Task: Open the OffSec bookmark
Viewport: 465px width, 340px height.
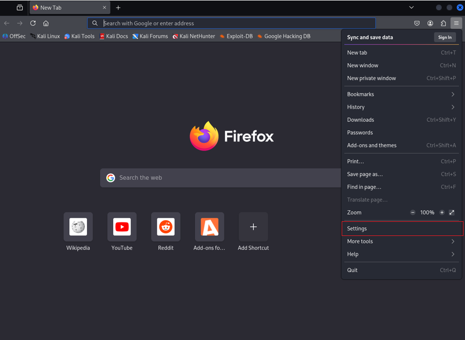Action: click(14, 36)
